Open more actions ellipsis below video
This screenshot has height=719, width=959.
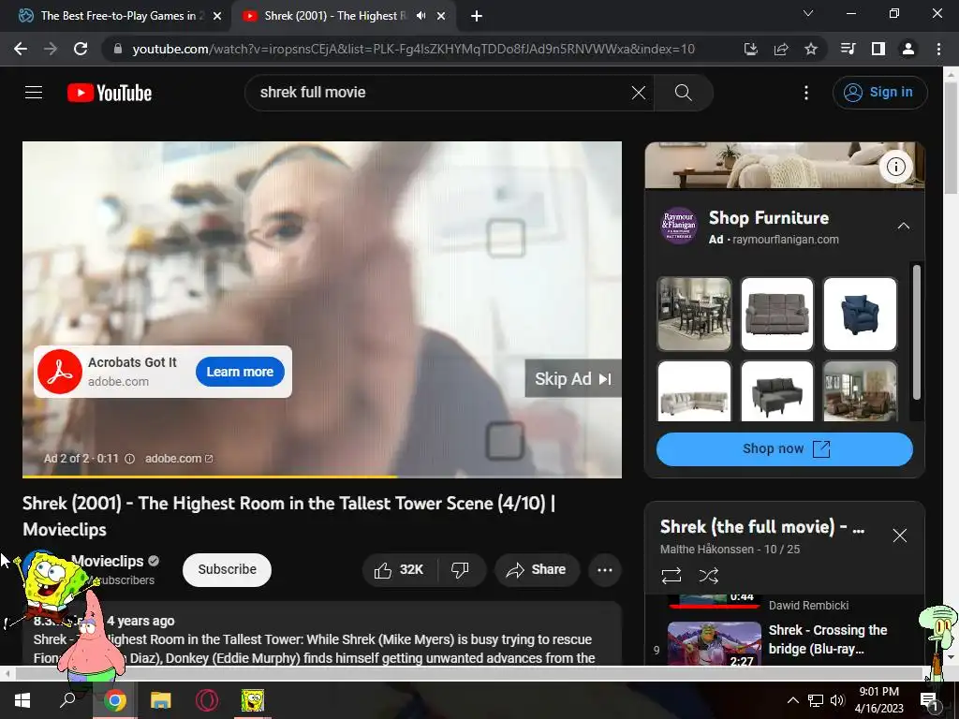605,570
